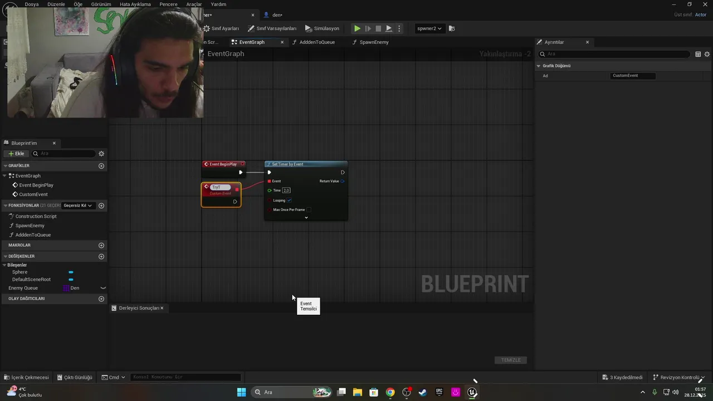713x401 pixels.
Task: Open Ayrıntılar panel settings gear
Action: [707, 54]
